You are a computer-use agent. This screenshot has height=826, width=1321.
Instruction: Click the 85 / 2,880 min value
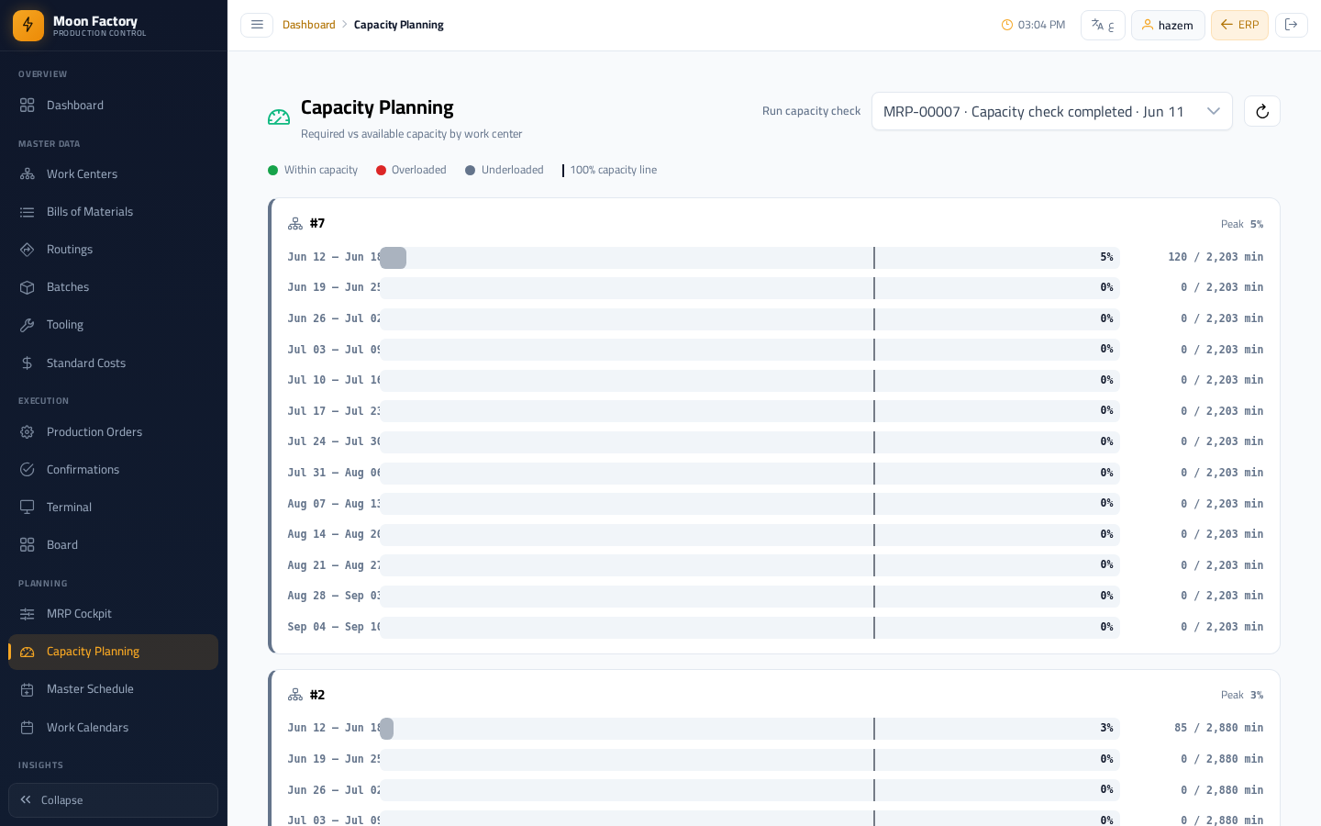[x=1219, y=729]
